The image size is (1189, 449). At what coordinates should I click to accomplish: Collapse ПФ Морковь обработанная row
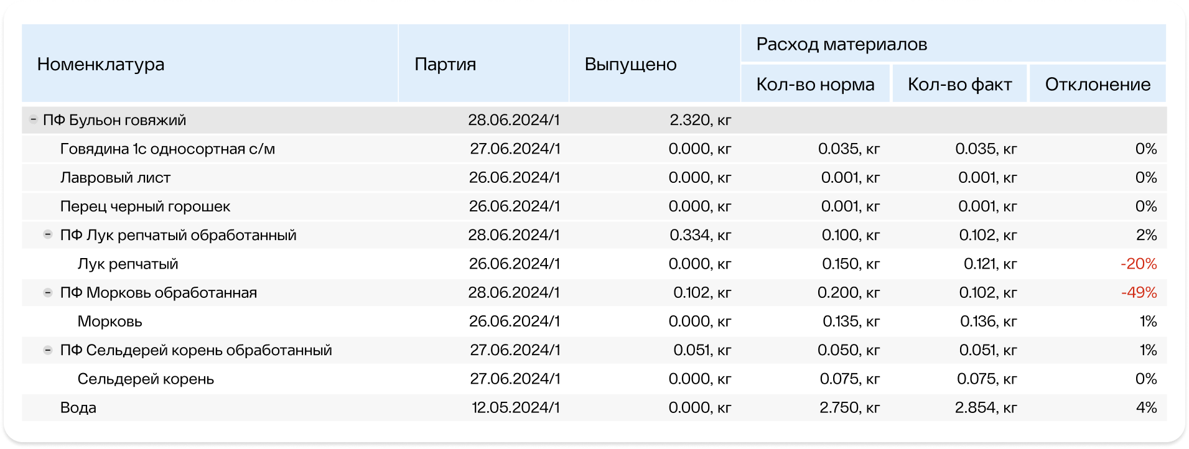pyautogui.click(x=47, y=292)
